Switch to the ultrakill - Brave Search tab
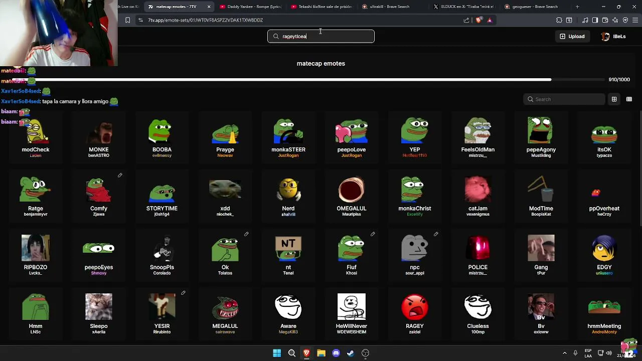The width and height of the screenshot is (642, 361). pos(393,7)
